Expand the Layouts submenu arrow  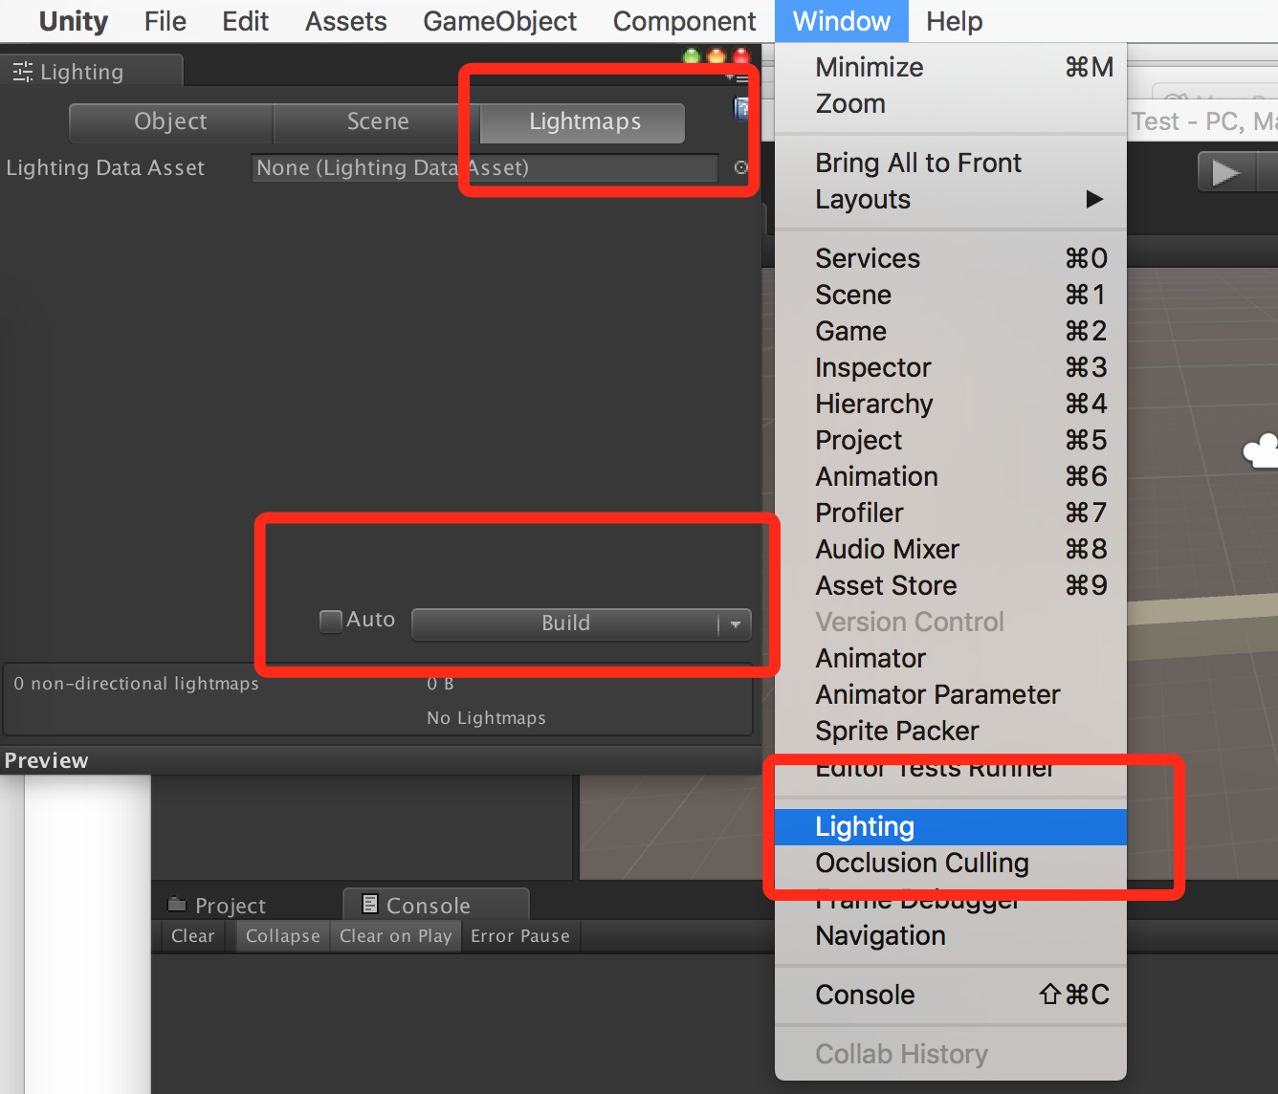1094,199
